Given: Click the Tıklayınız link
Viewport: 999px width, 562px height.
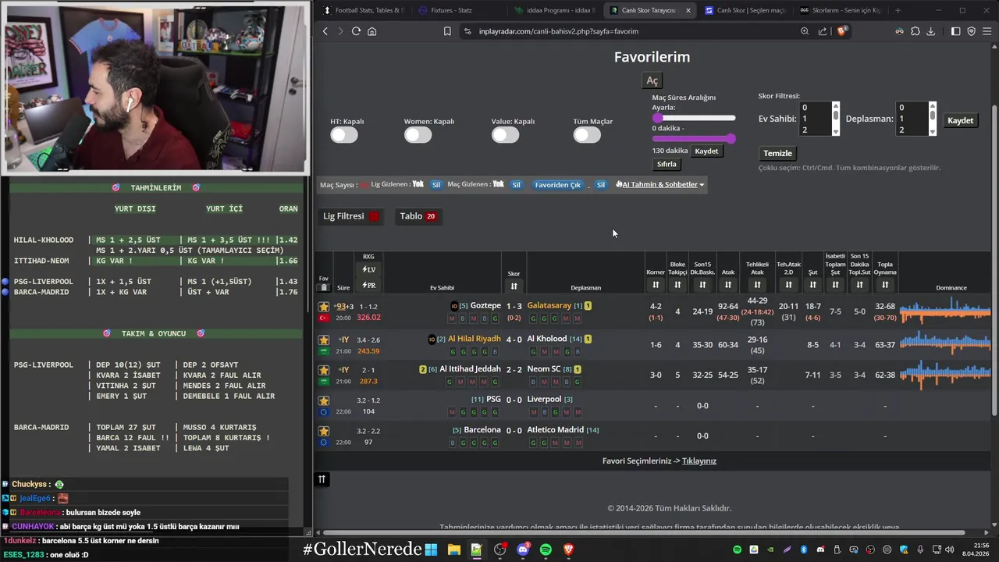Looking at the screenshot, I should 699,461.
